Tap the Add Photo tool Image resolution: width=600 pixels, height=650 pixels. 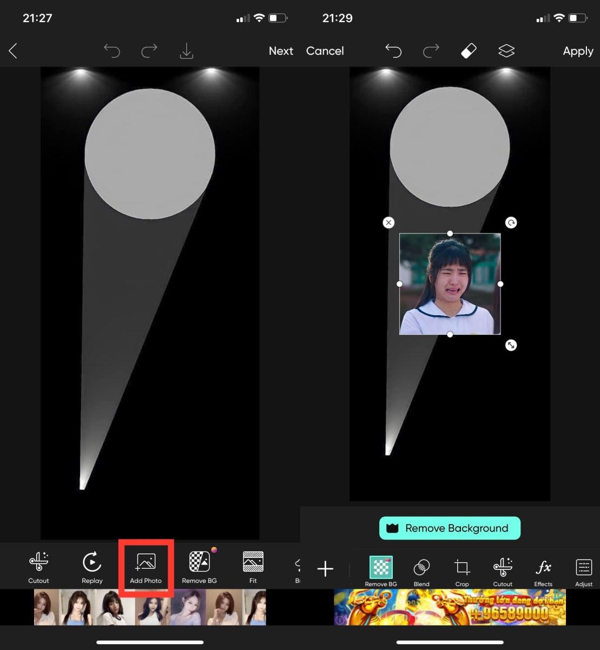[x=146, y=567]
